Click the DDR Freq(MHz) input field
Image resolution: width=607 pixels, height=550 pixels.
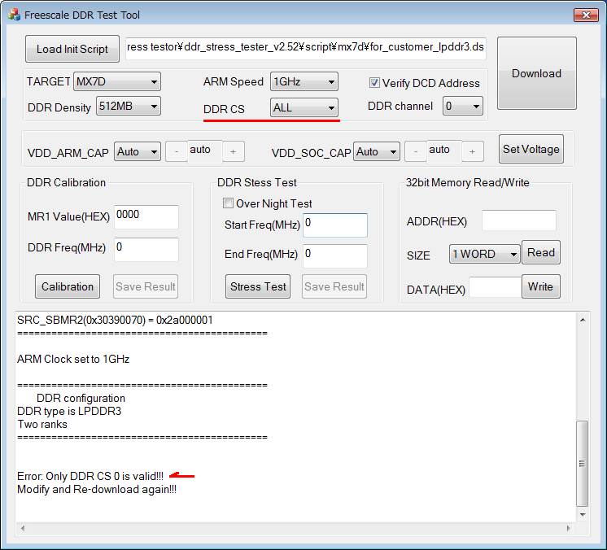coord(146,249)
